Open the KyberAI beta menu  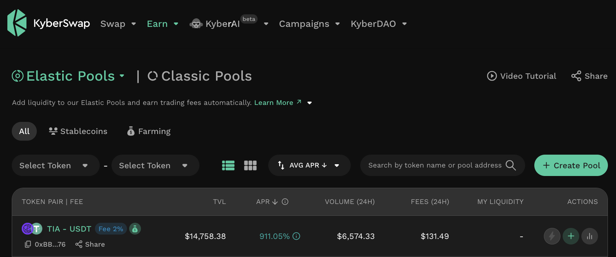(229, 24)
